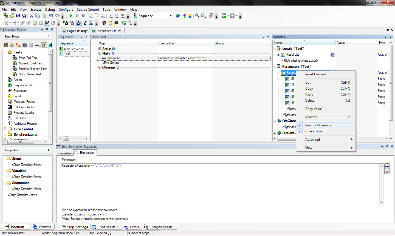Open the Advanced submenu

click(x=326, y=140)
